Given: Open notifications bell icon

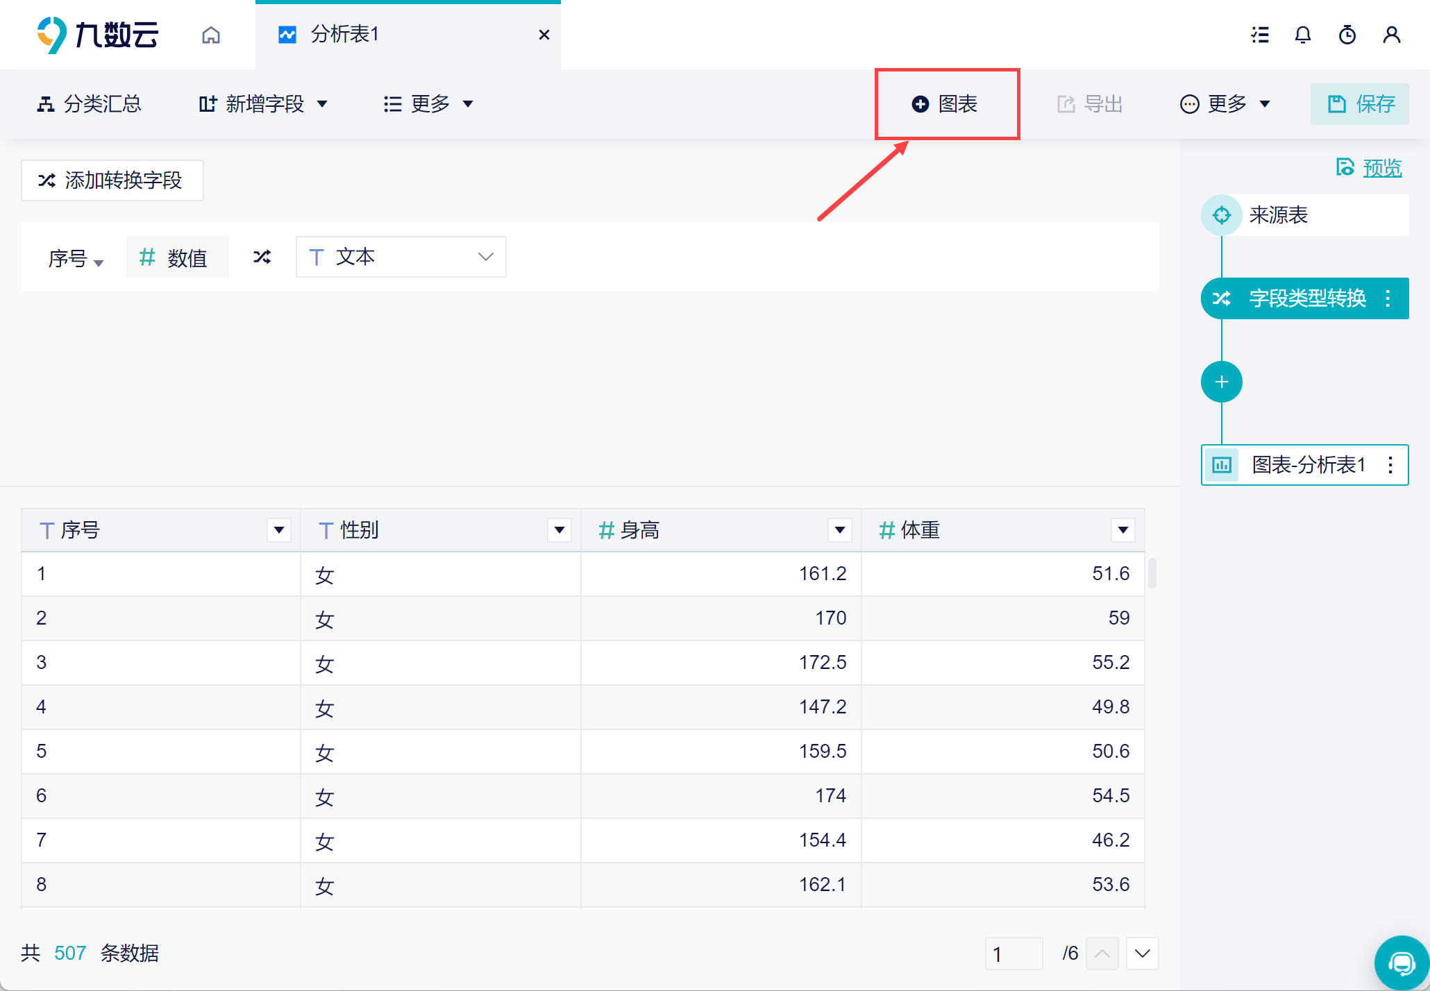Looking at the screenshot, I should [1303, 35].
